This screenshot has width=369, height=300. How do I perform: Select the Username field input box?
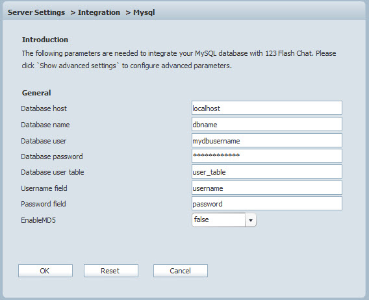coord(267,188)
